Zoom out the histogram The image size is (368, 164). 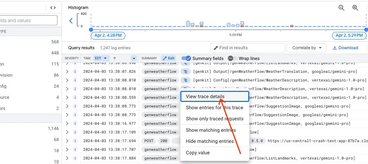341,8
